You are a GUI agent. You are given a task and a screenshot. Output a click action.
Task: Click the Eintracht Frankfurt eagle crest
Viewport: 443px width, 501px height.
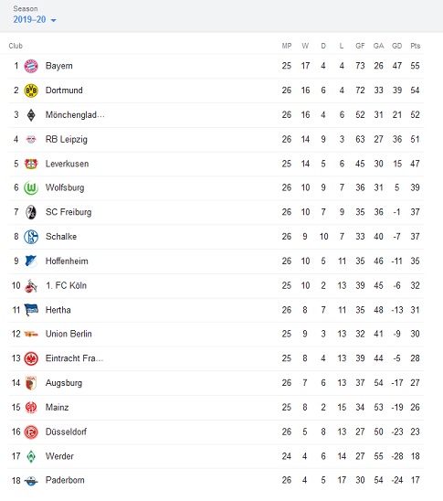tap(31, 358)
